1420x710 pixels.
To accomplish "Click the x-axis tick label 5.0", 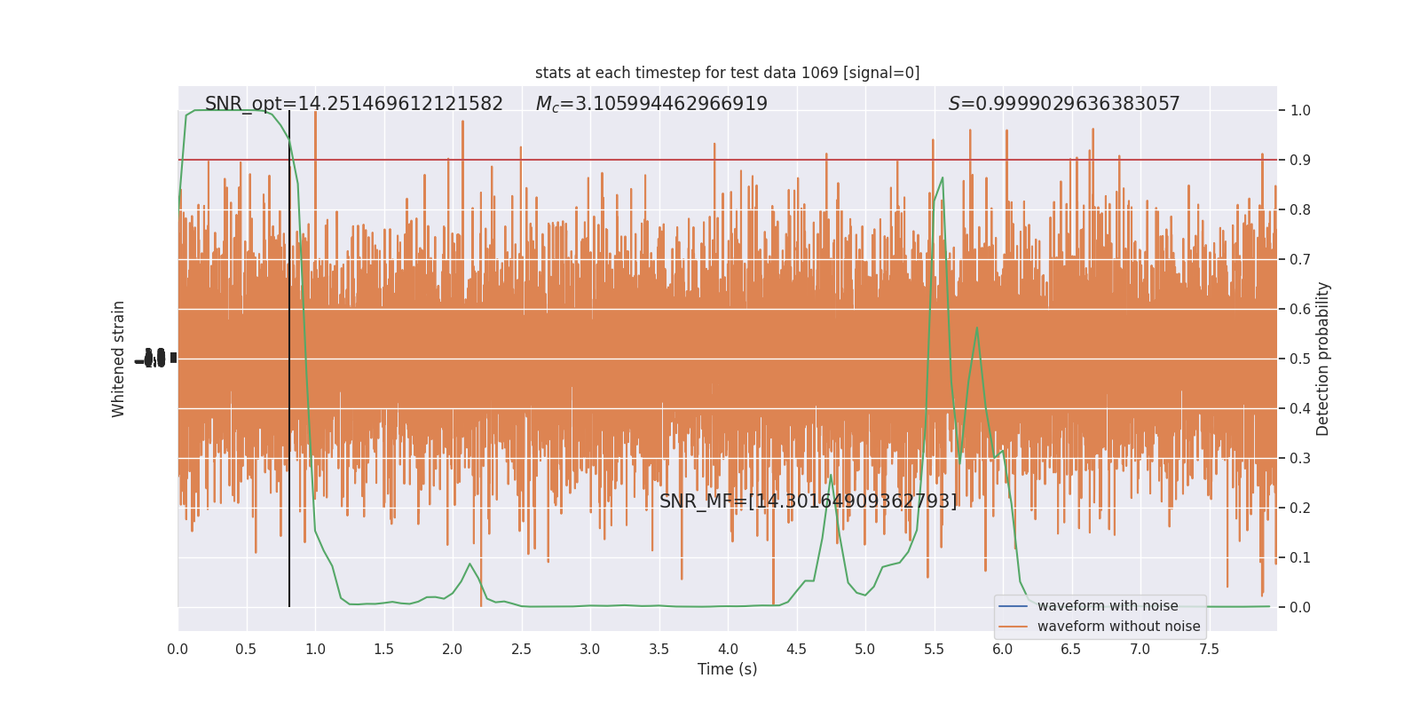I will (865, 650).
